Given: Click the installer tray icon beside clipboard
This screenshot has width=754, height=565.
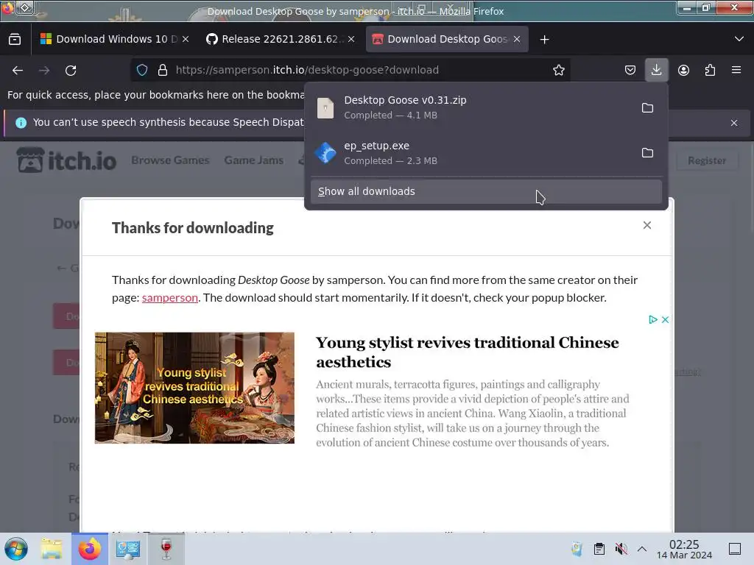Looking at the screenshot, I should click(577, 549).
